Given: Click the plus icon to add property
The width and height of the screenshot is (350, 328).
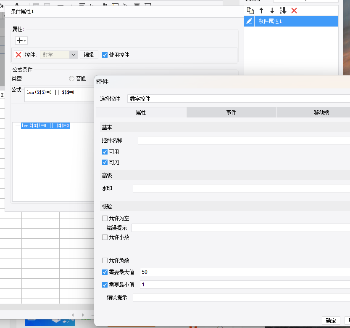Looking at the screenshot, I should (x=19, y=40).
